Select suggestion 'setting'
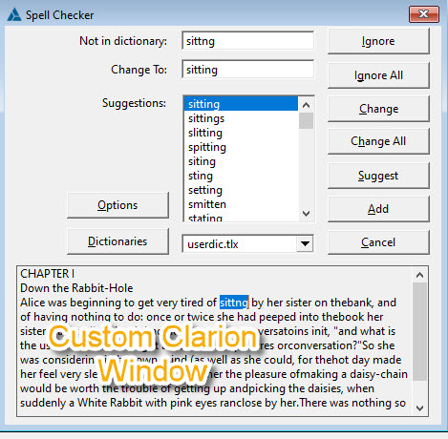 [x=241, y=190]
